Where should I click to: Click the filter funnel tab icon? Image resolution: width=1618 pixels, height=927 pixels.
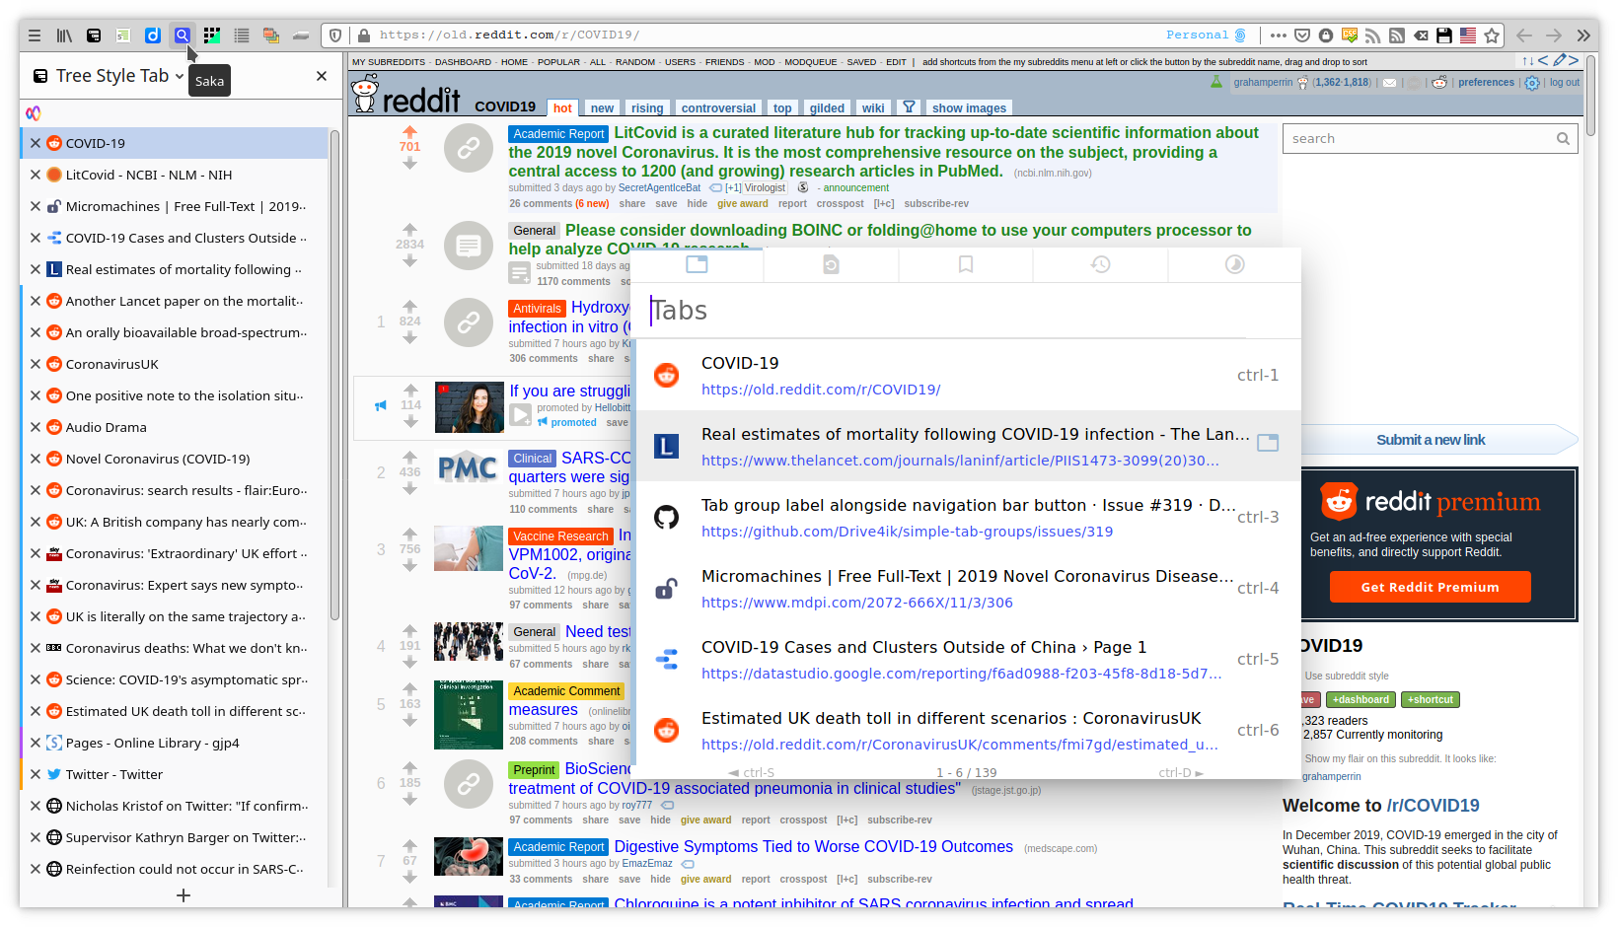point(909,107)
